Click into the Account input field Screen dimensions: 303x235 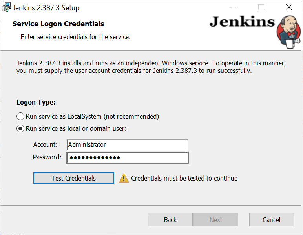coord(127,145)
